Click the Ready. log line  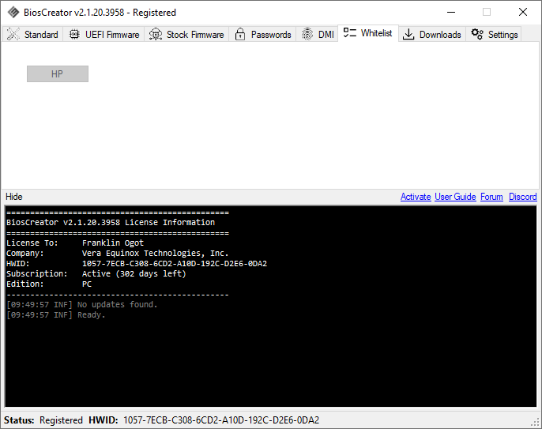[x=56, y=315]
